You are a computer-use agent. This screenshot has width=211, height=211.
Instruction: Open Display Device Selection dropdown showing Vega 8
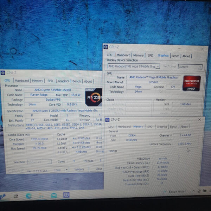pos(134,66)
